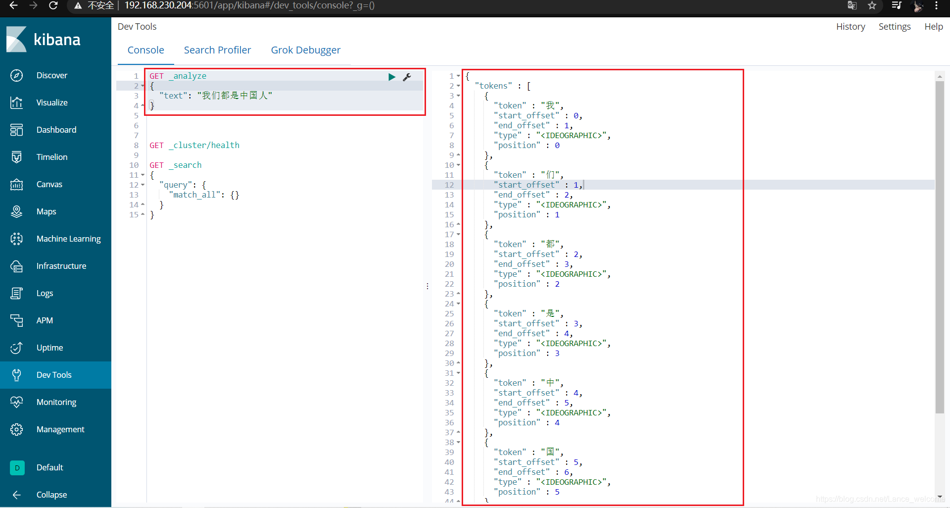950x508 pixels.
Task: Open Maps from the sidebar
Action: pos(46,211)
